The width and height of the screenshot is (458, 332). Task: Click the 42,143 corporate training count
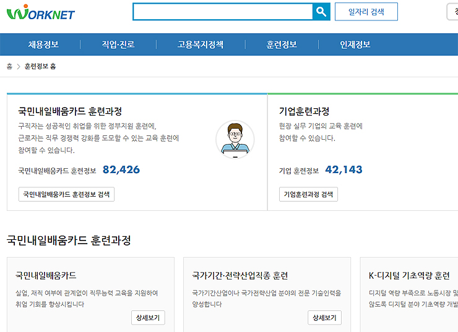[x=343, y=169]
